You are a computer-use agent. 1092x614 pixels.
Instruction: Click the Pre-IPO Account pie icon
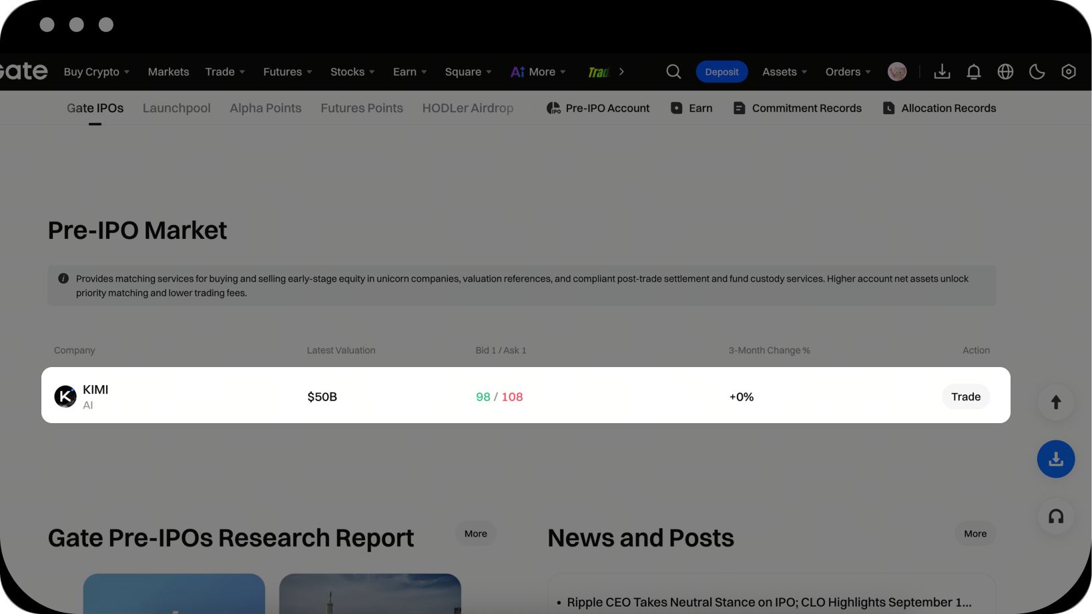pyautogui.click(x=553, y=108)
